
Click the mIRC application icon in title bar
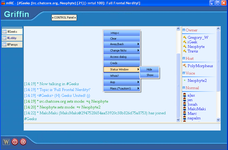click(x=3, y=3)
